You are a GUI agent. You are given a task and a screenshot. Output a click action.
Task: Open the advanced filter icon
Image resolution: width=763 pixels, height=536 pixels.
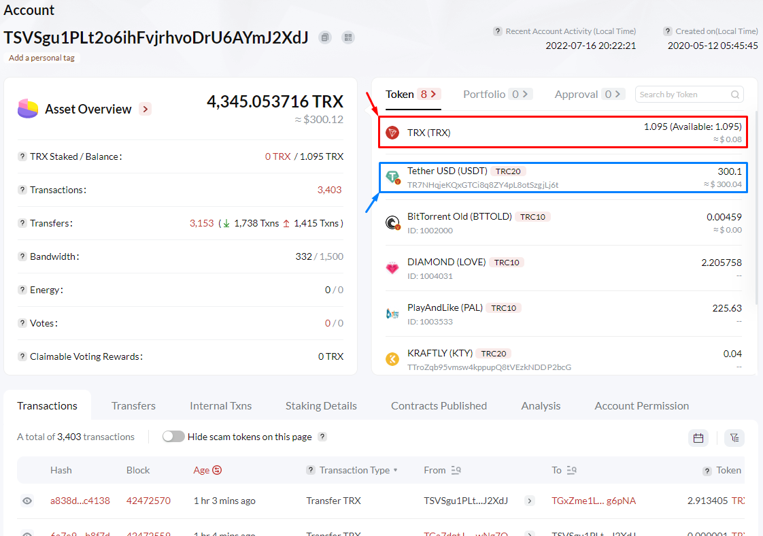[x=734, y=437]
